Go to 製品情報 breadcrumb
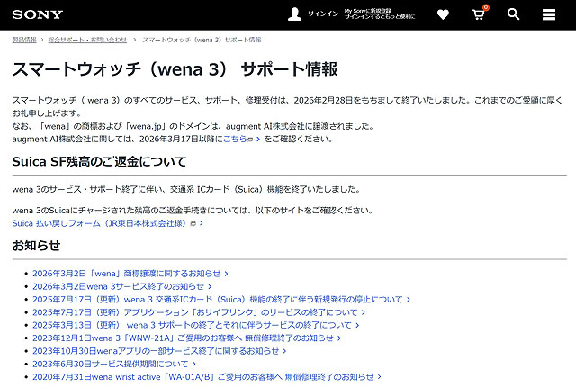This screenshot has width=576, height=388. [24, 41]
